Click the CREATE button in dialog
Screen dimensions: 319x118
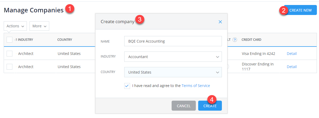[210, 106]
